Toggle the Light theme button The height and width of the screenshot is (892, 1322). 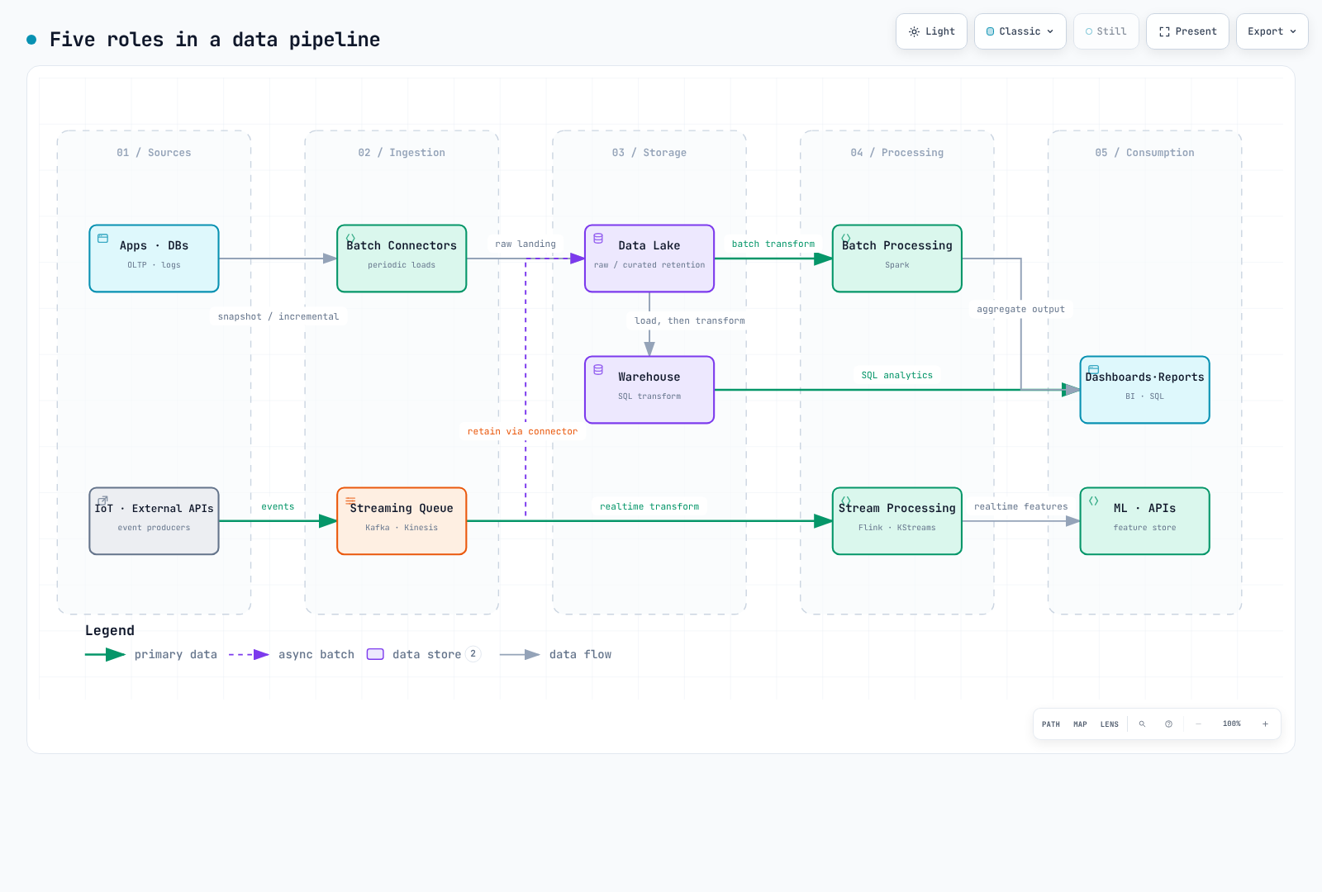click(931, 31)
